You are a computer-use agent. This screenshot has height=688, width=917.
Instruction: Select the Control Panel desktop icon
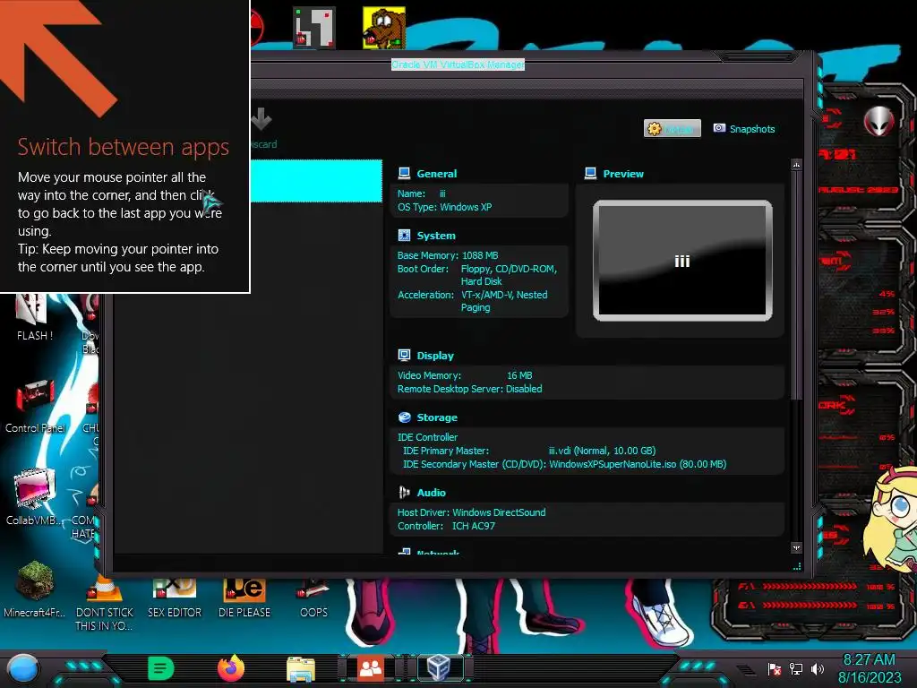pos(35,407)
